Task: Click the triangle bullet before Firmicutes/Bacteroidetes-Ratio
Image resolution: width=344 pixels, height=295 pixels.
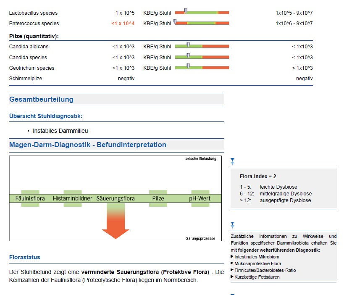Action: point(232,270)
